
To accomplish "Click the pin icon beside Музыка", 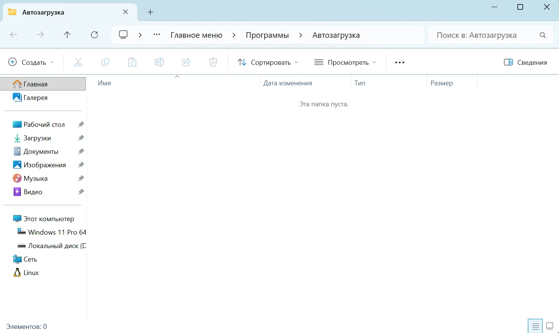I will coord(81,178).
